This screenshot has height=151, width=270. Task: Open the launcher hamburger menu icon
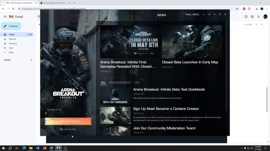coord(209,15)
